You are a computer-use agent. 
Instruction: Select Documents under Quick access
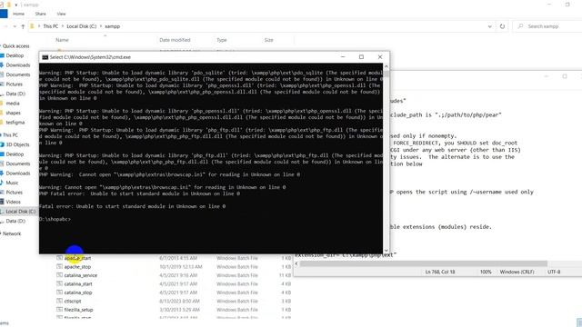pyautogui.click(x=18, y=74)
